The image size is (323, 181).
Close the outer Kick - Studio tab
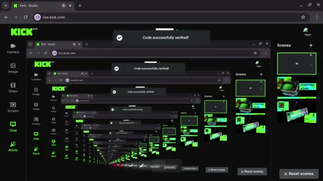pos(70,6)
